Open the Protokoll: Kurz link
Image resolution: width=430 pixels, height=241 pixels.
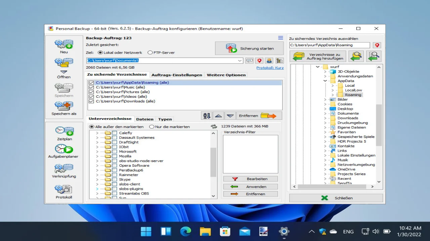point(270,68)
